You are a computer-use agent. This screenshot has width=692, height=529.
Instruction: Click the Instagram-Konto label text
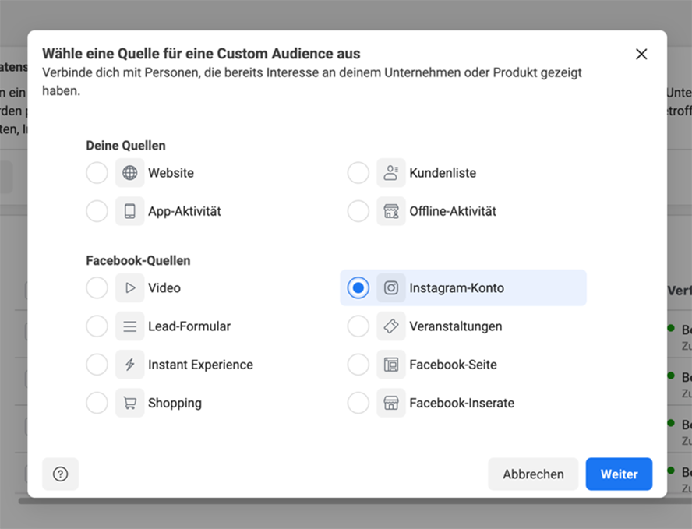457,288
